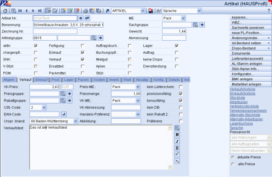Expand the Urspr. Inland Baden-Württemberg dropdown
This screenshot has width=272, height=177.
pos(76,121)
